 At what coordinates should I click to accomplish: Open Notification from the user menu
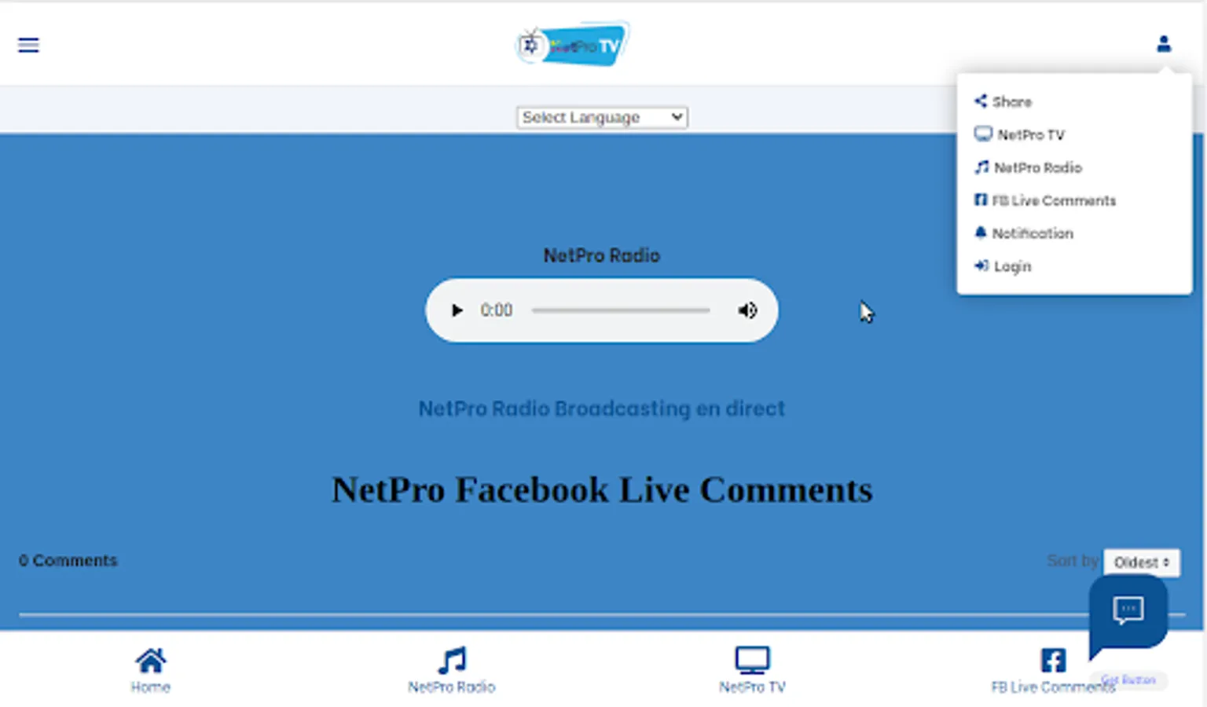1032,233
